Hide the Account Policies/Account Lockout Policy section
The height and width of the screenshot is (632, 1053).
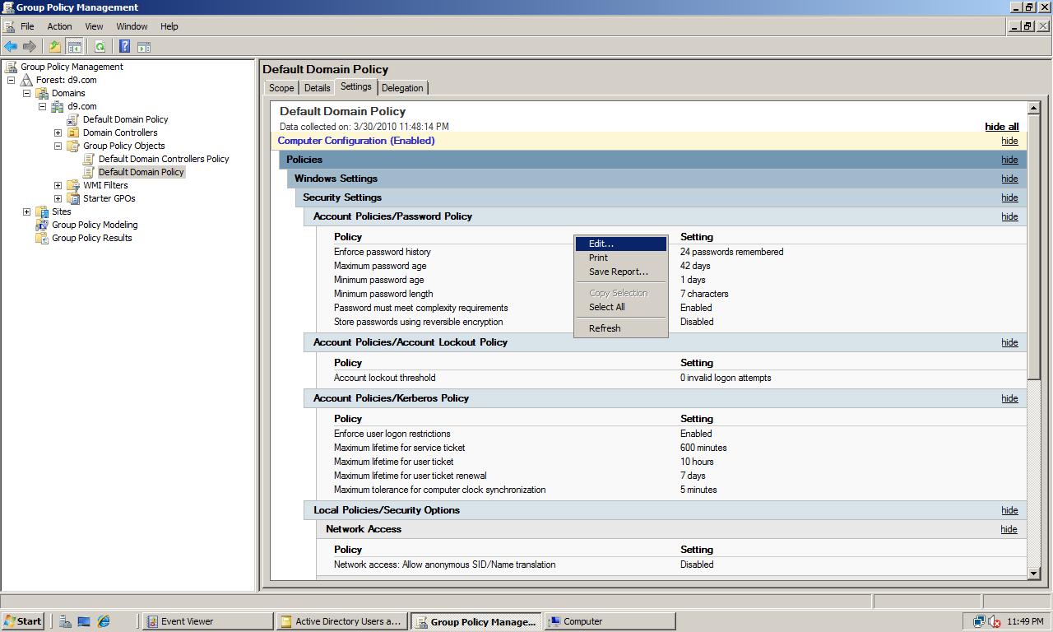(1009, 342)
